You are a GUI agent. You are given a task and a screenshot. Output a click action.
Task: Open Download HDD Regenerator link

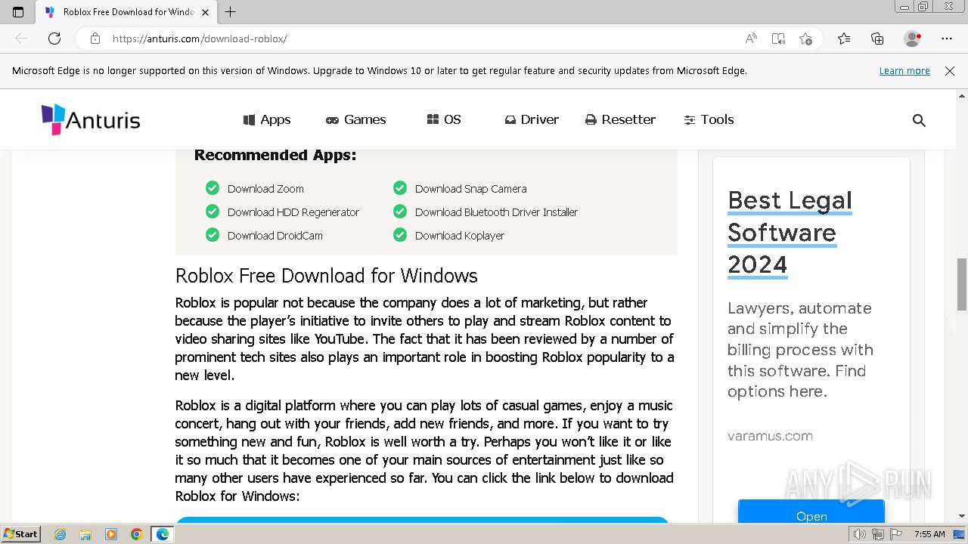[x=293, y=212]
